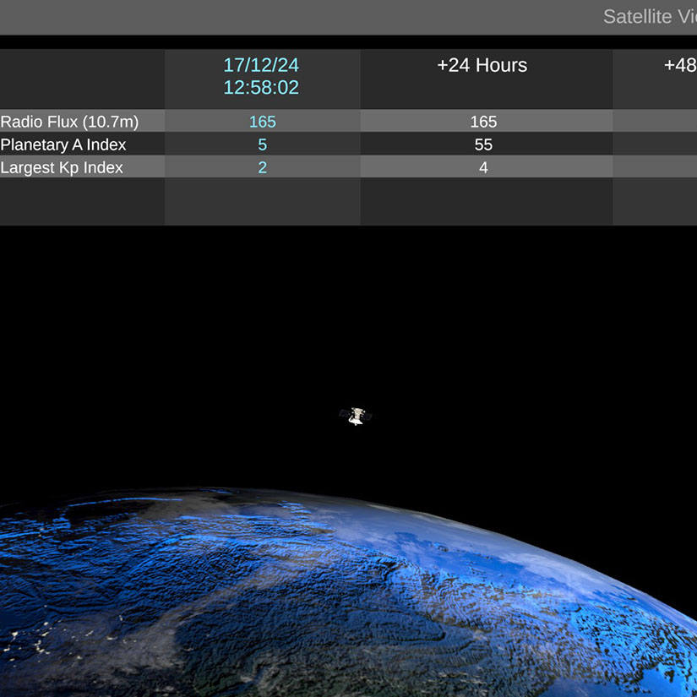The width and height of the screenshot is (697, 697).
Task: Select the Earth globe view
Action: [x=338, y=608]
